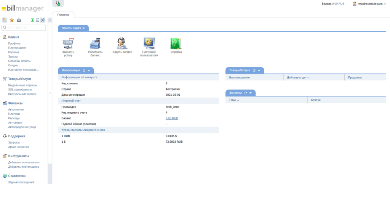Refresh the Запросы panel
This screenshot has width=390, height=201.
click(x=246, y=93)
